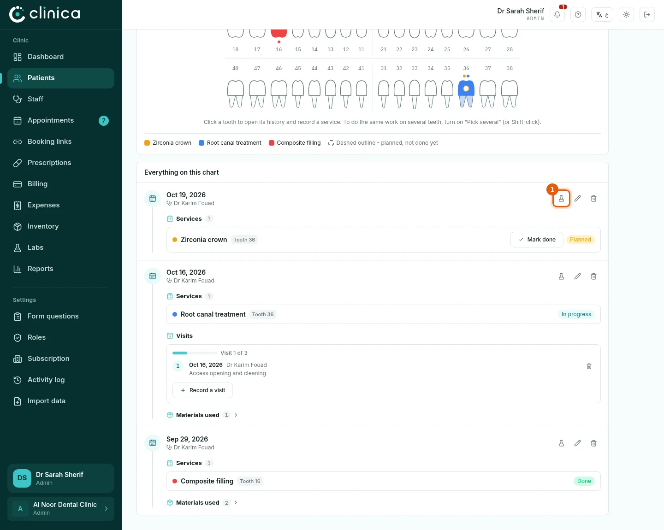Toggle light theme sun icon

626,15
